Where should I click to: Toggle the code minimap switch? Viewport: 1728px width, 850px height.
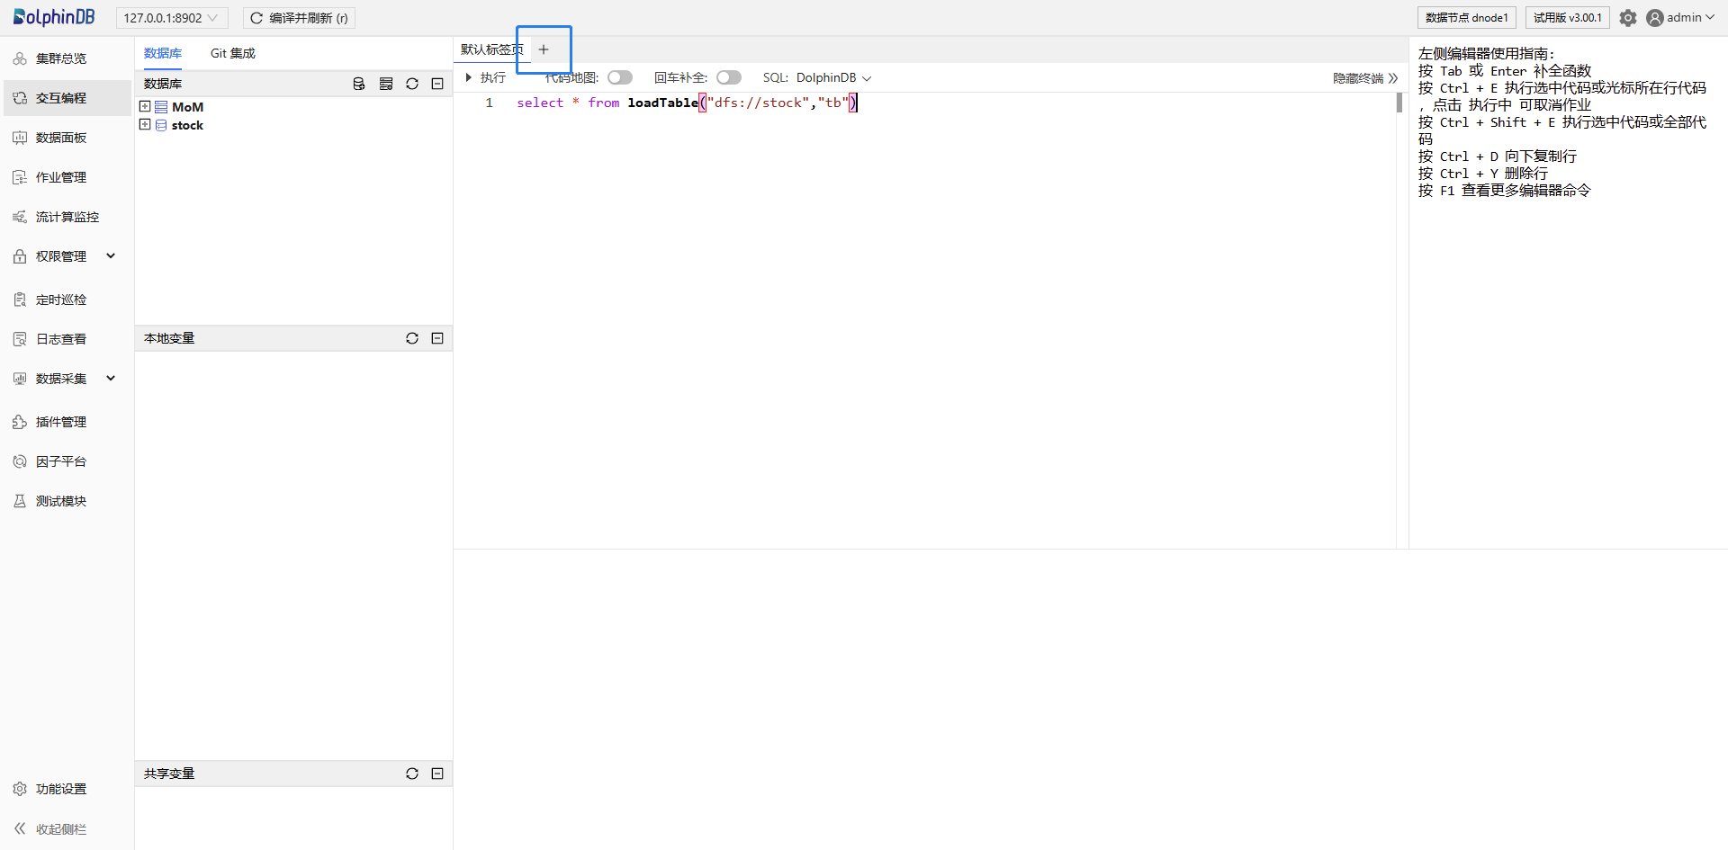[x=620, y=77]
